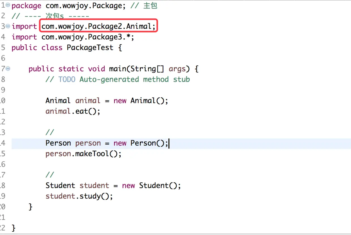Collapse the main method fold marker
The image size is (351, 235).
8,69
